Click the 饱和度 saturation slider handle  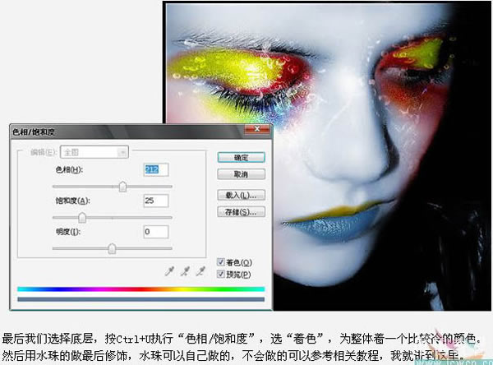pyautogui.click(x=82, y=217)
